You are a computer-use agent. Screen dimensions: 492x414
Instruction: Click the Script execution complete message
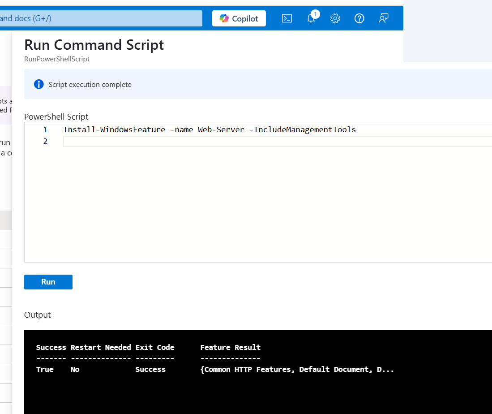pos(90,85)
